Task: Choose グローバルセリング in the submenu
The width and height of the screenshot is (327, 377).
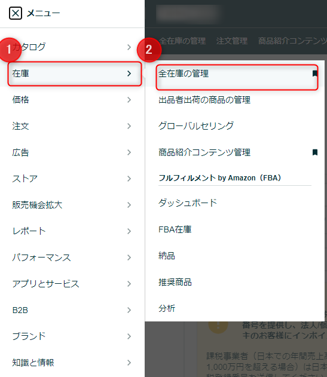Action: [x=196, y=125]
